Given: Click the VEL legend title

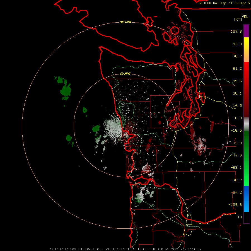Looking at the screenshot, I should tap(245, 16).
